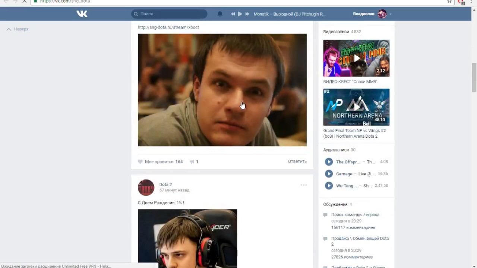Open Продажа \ Обмен вещей Dota 2 discussion
The width and height of the screenshot is (477, 268).
pyautogui.click(x=360, y=241)
